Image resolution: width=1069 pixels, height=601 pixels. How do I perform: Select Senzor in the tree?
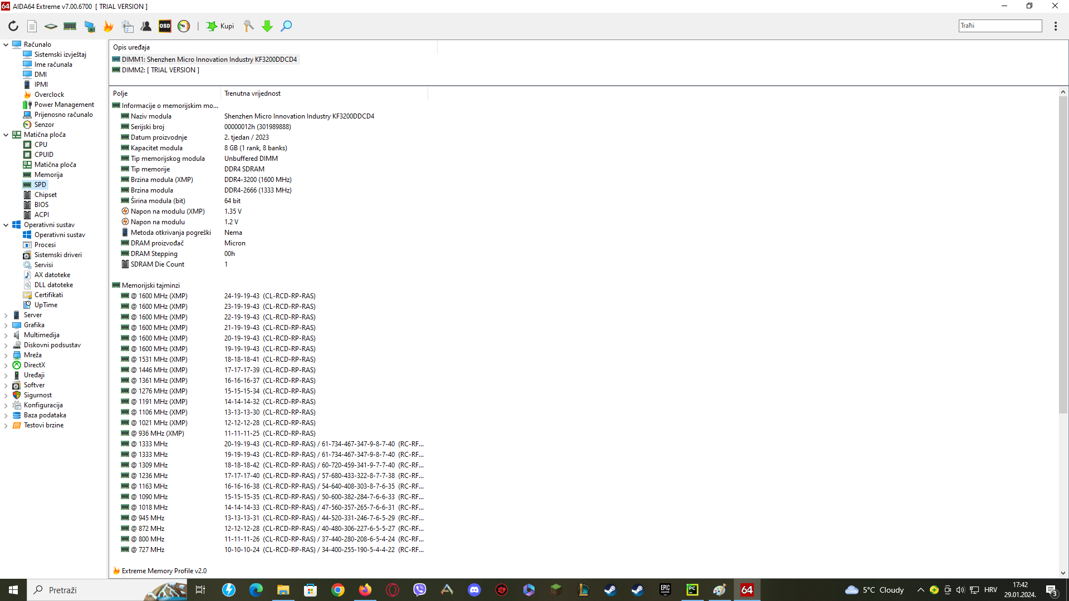tap(44, 125)
